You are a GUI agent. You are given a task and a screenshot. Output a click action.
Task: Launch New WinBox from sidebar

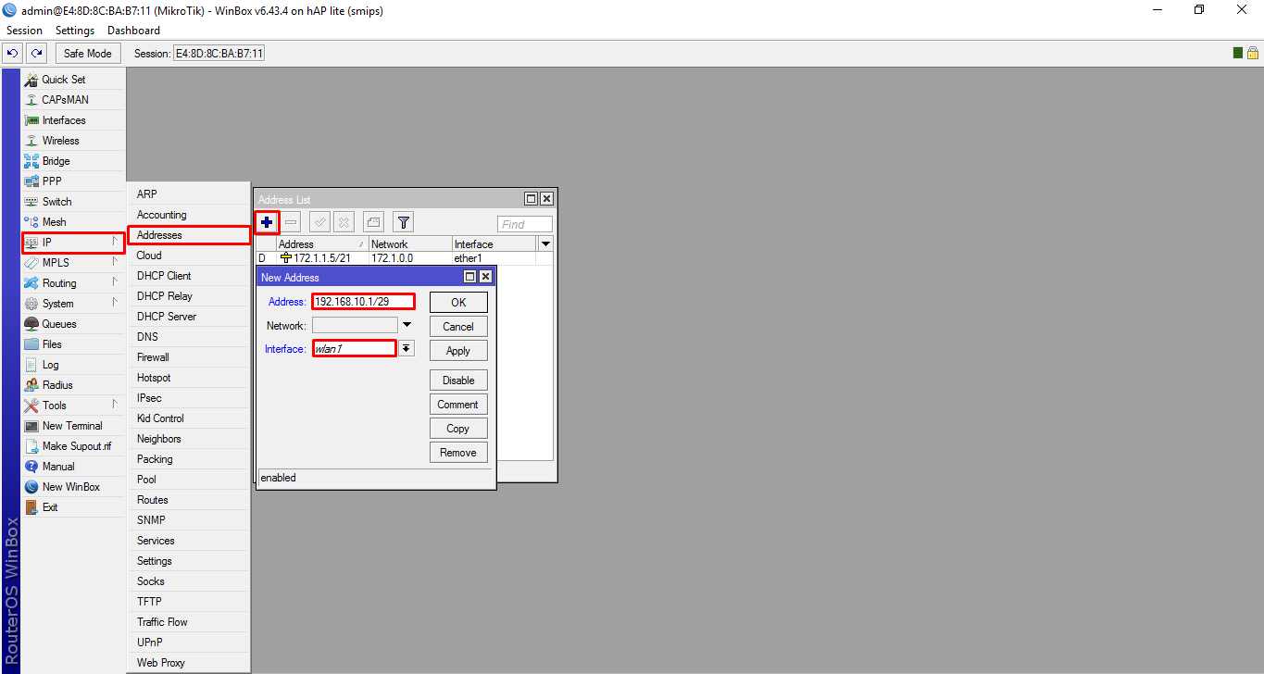coord(73,487)
